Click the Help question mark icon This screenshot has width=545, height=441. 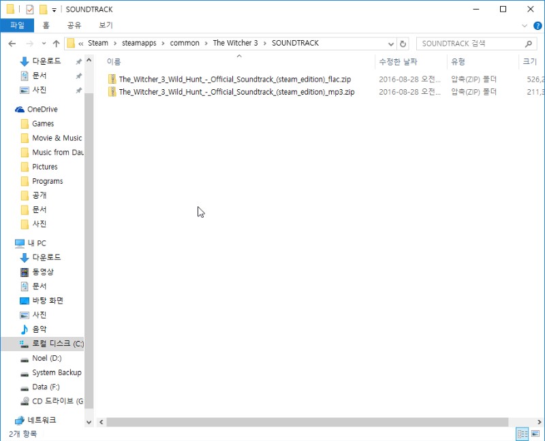(x=537, y=25)
